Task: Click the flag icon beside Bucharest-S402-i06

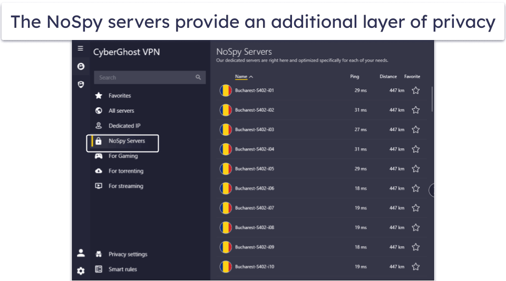Action: click(x=226, y=188)
